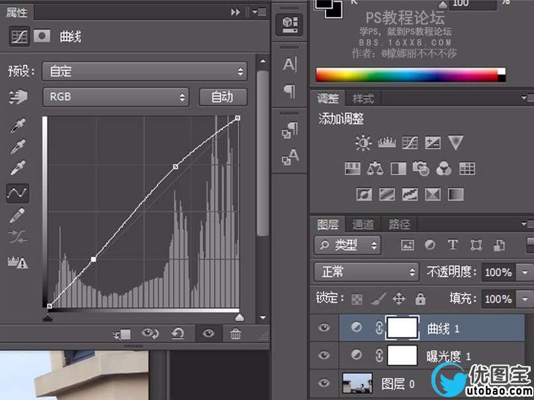Add Color Lookup grid icon
Image resolution: width=534 pixels, height=400 pixels.
(467, 168)
